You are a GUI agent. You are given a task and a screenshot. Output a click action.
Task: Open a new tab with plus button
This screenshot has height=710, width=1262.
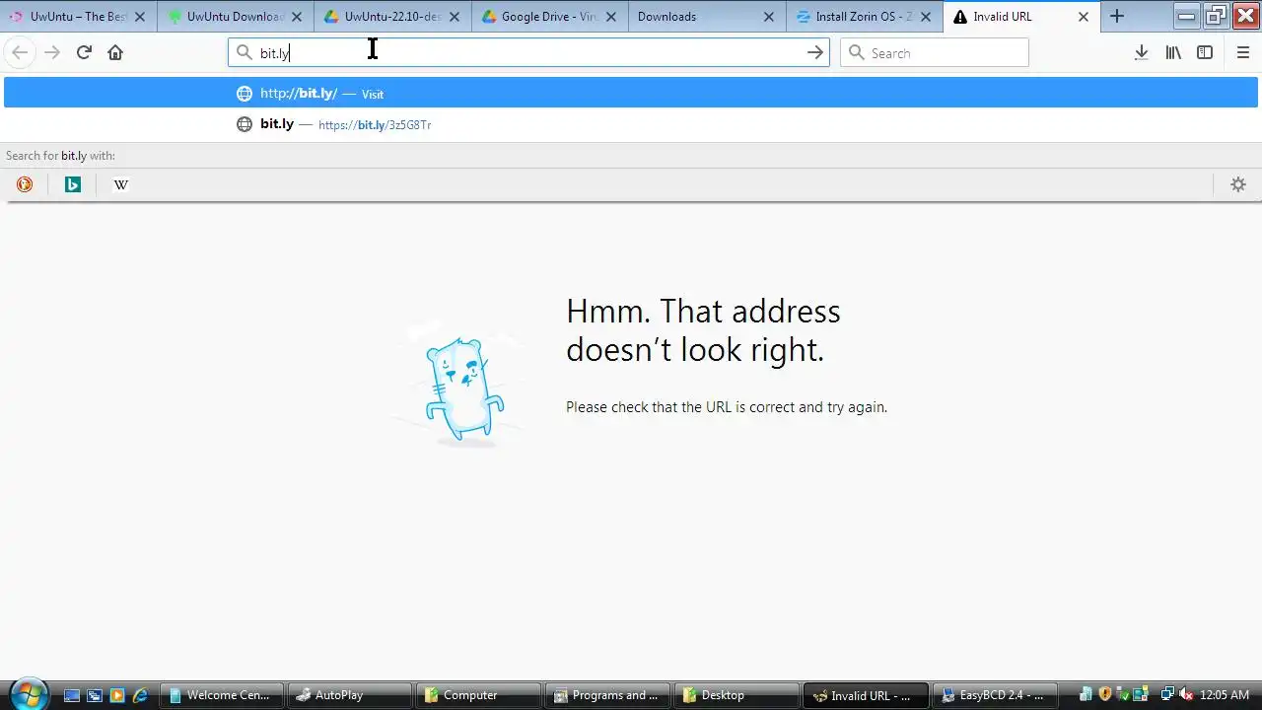coord(1117,16)
